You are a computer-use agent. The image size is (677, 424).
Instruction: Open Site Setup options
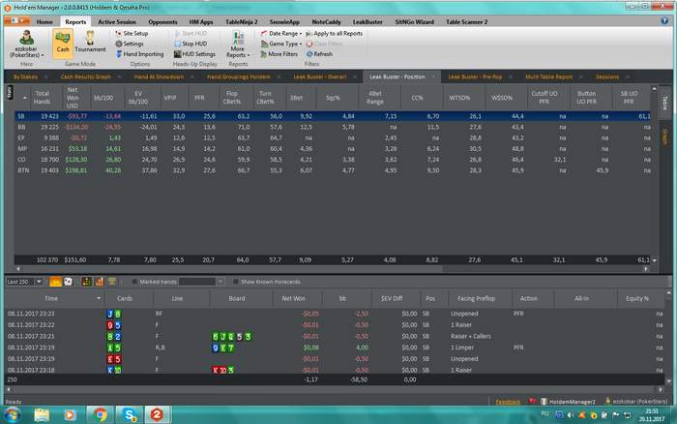click(132, 33)
